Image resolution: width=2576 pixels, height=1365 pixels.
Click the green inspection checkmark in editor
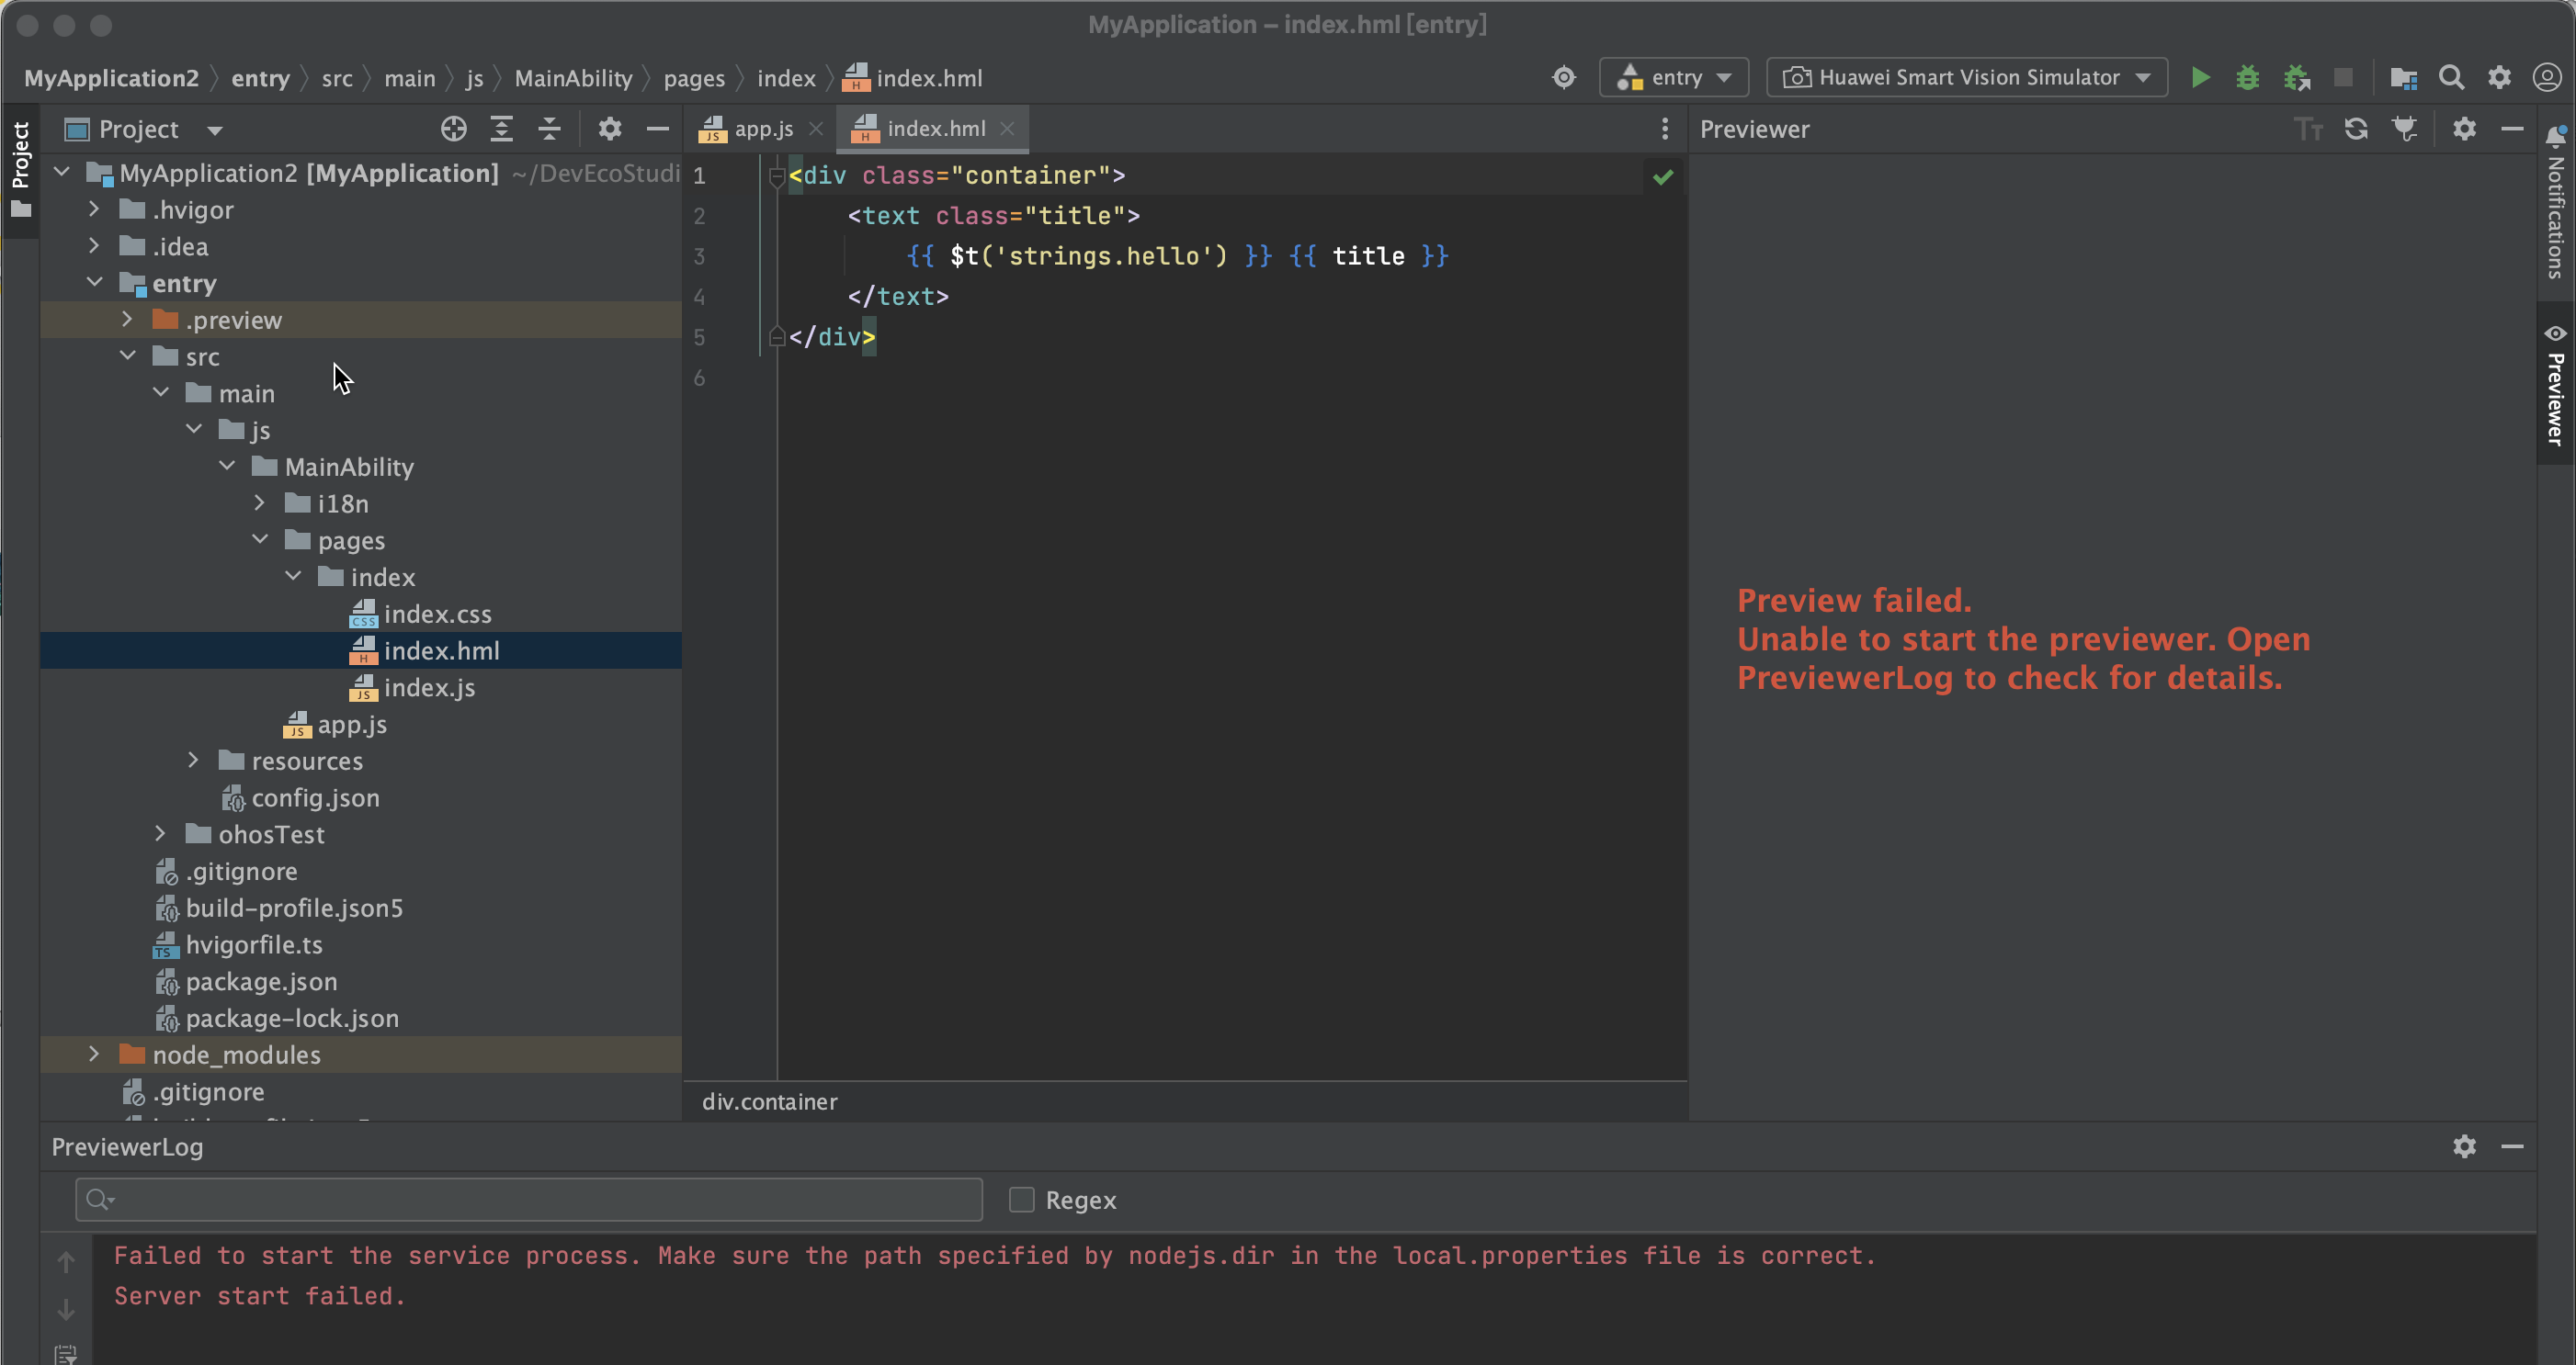pyautogui.click(x=1663, y=177)
